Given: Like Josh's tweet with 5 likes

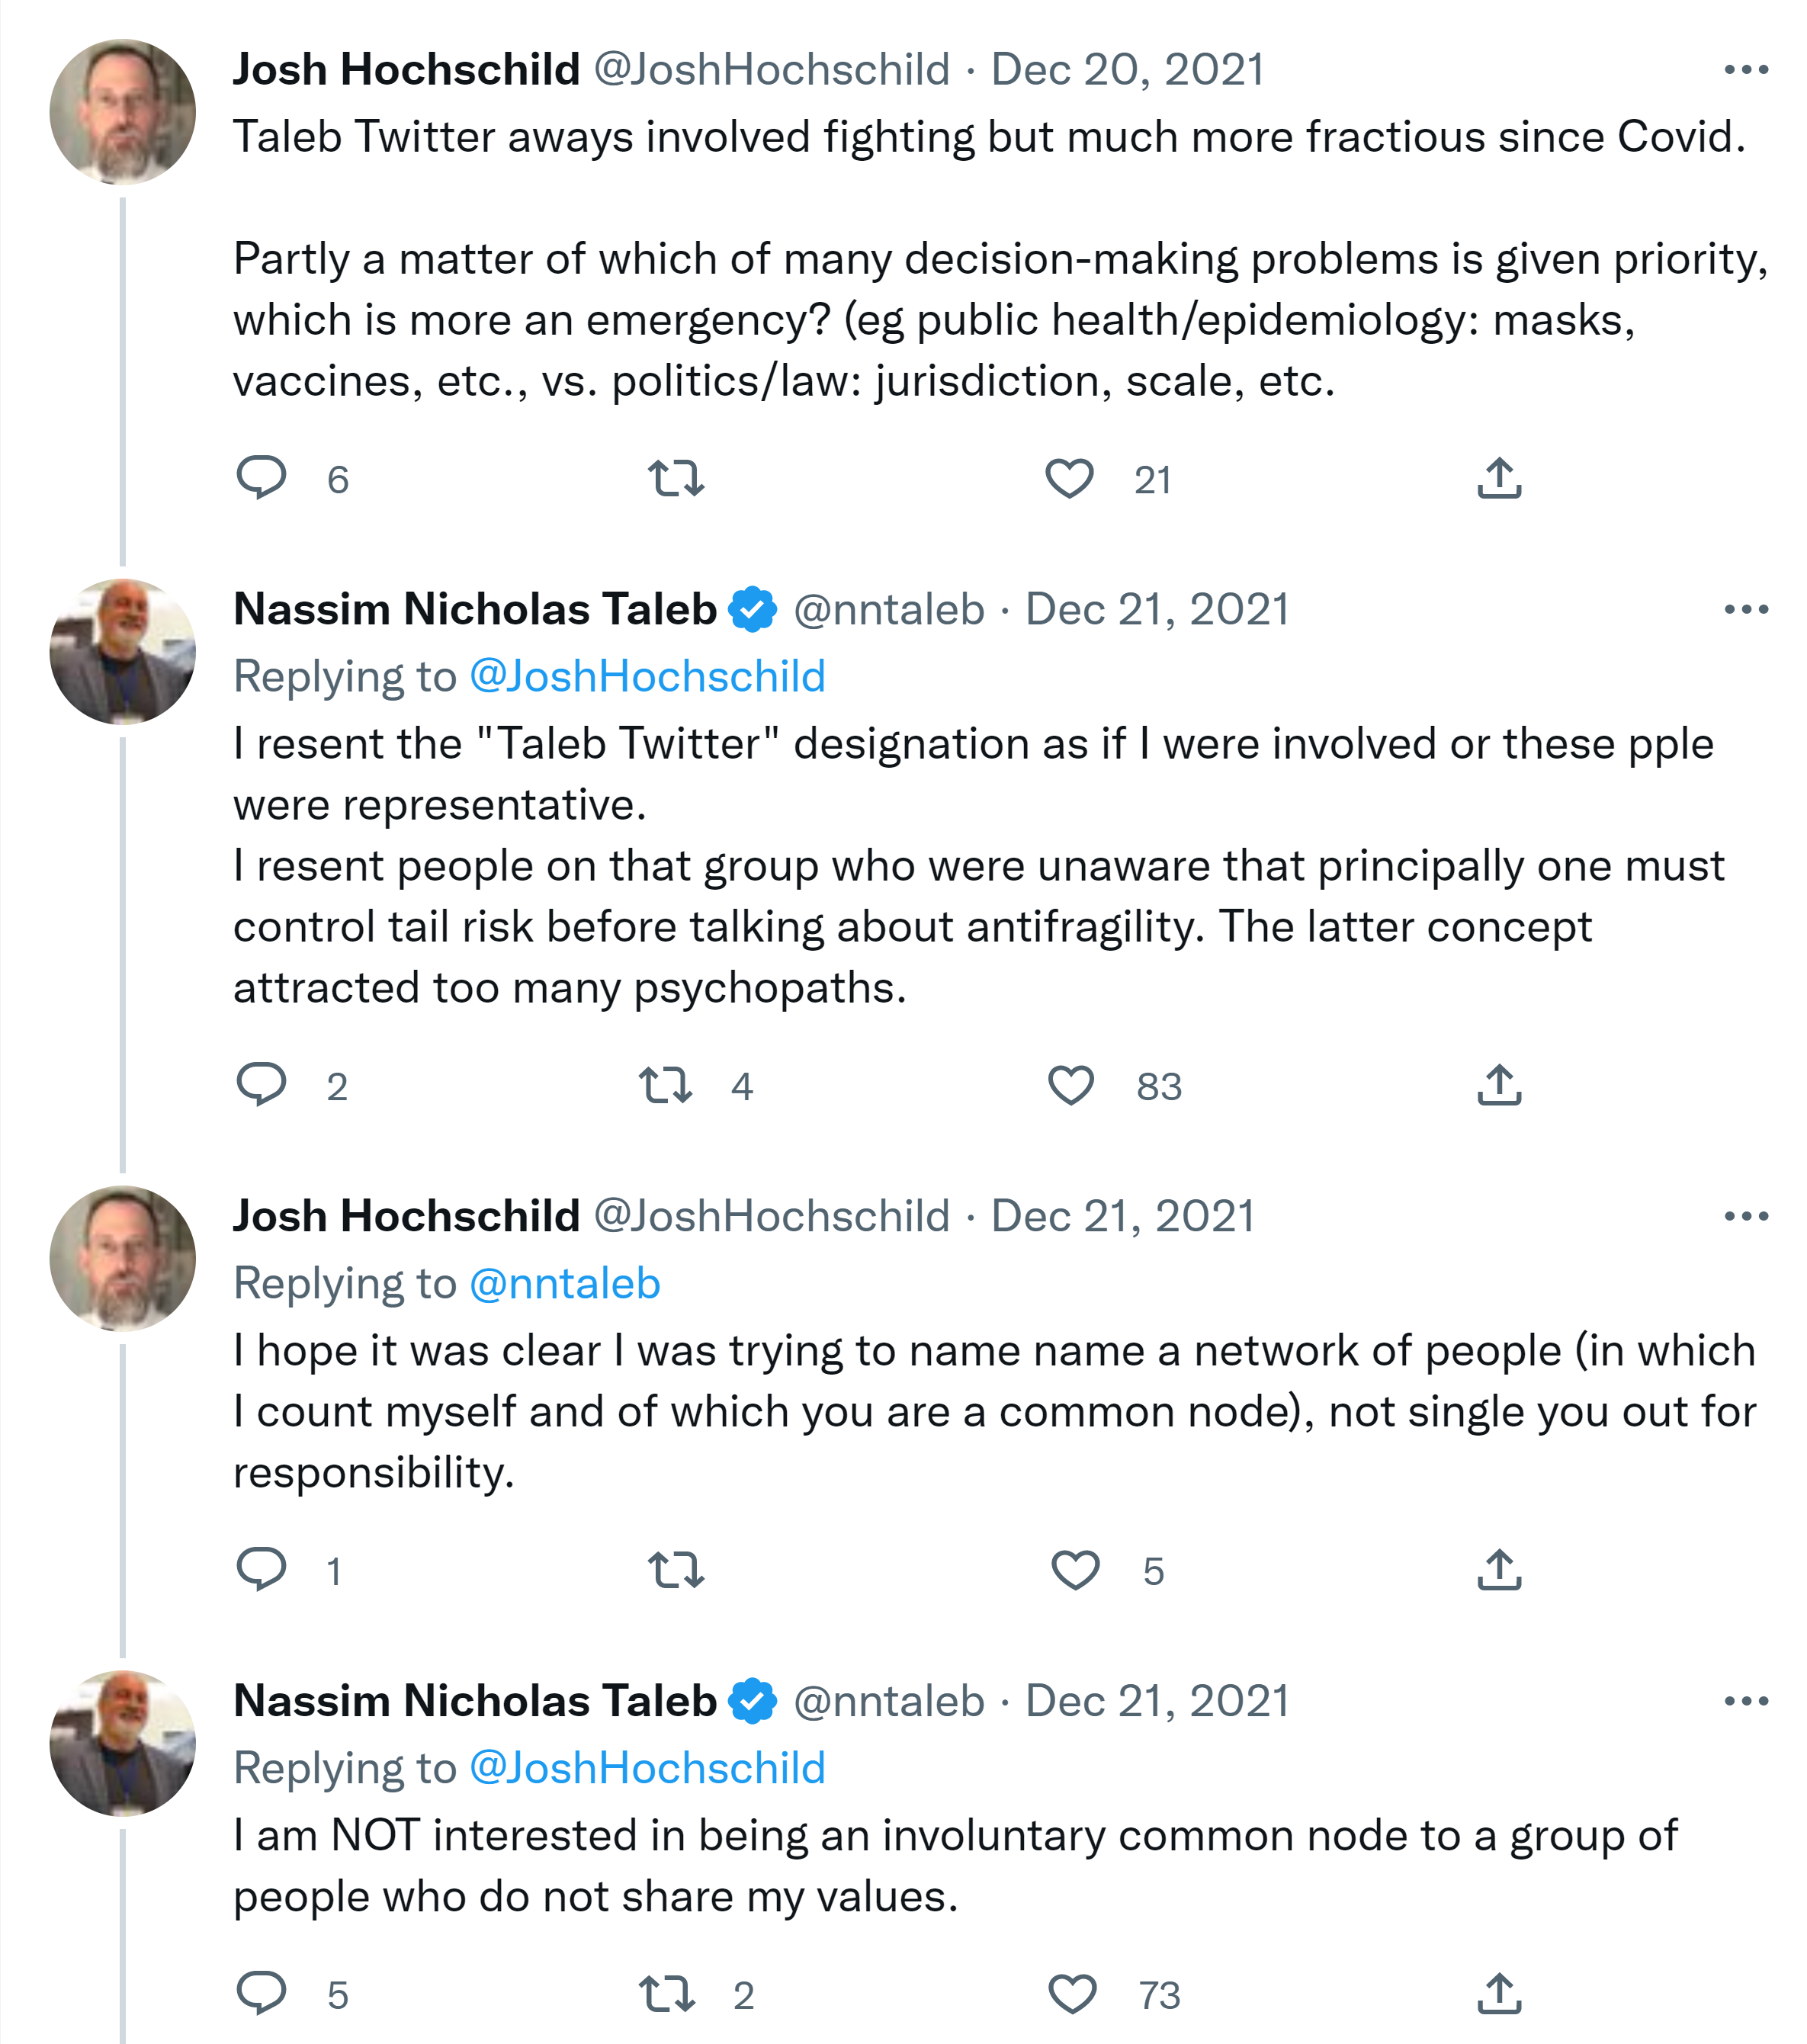Looking at the screenshot, I should pos(1075,1569).
